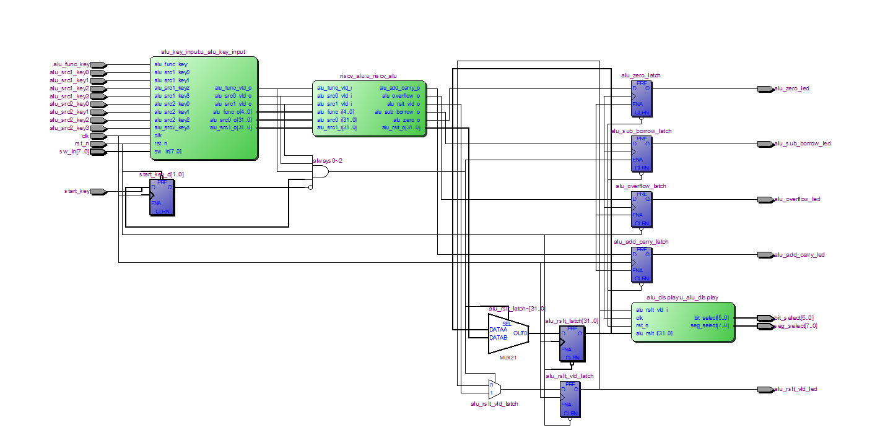Click the alu_add_carry_latch flip-flop
Viewport: 880px width, 446px height.
pyautogui.click(x=641, y=265)
